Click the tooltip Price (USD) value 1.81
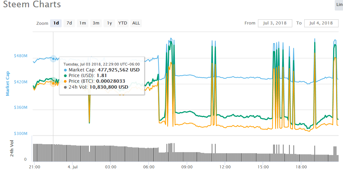This screenshot has width=343, height=173. pyautogui.click(x=102, y=75)
